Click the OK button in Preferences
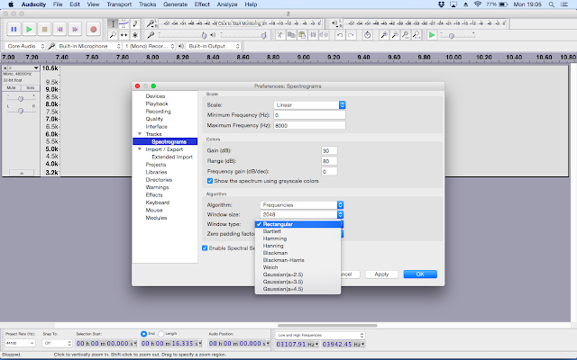Viewport: 577px width, 360px height. [x=420, y=274]
